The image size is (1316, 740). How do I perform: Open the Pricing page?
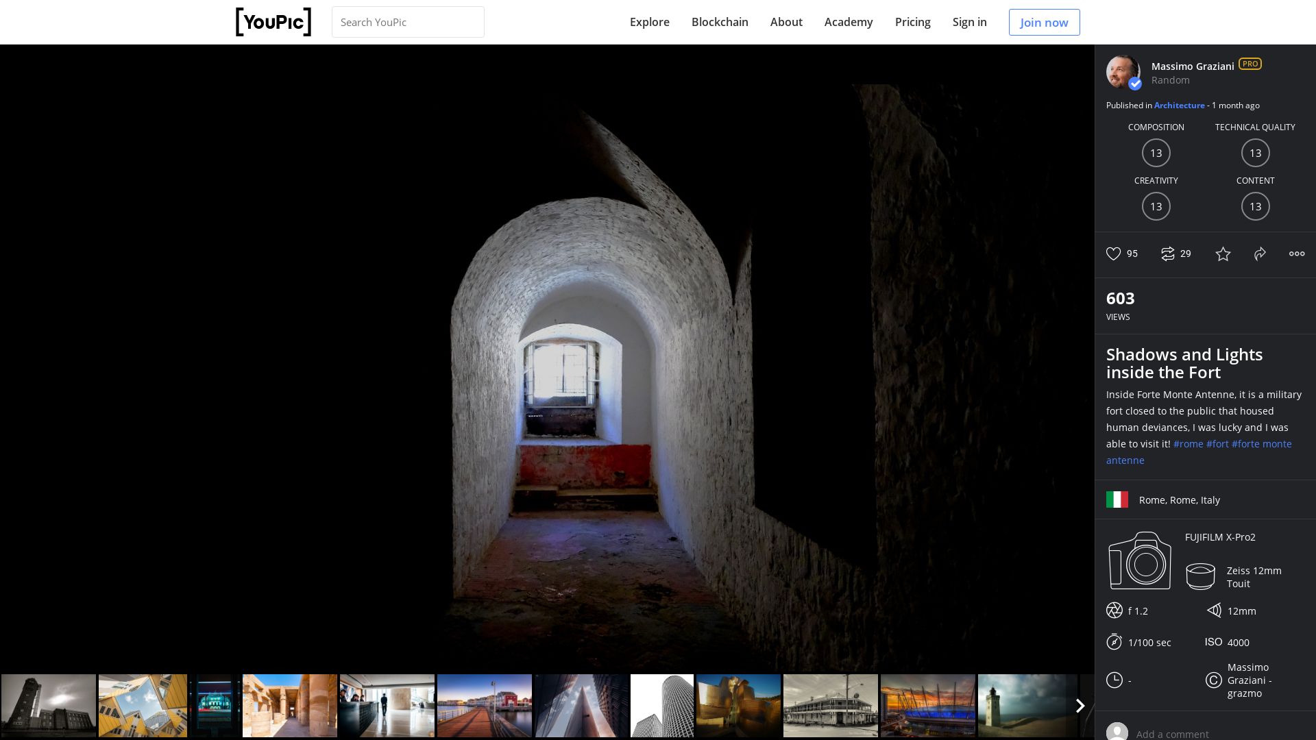[912, 22]
